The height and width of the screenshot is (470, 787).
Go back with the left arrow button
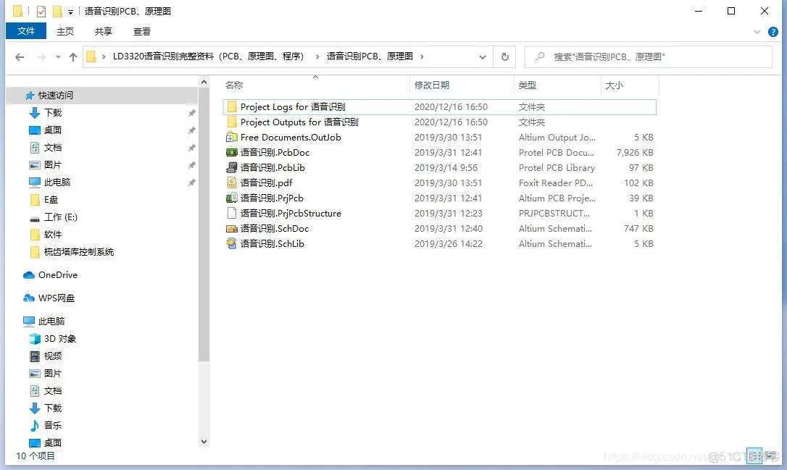[x=20, y=57]
